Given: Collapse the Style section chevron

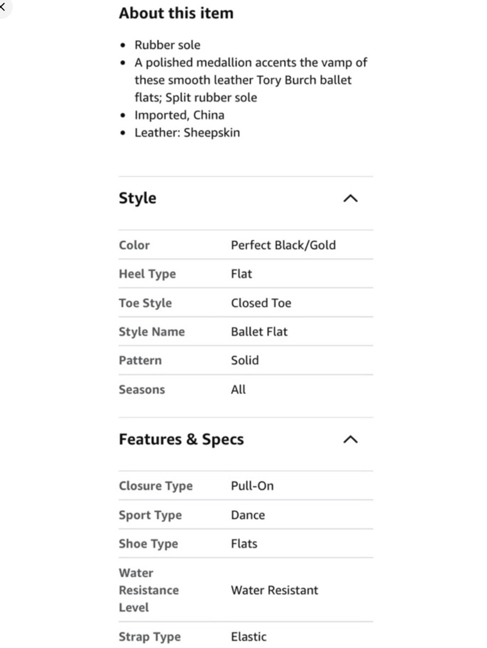Looking at the screenshot, I should coord(351,198).
